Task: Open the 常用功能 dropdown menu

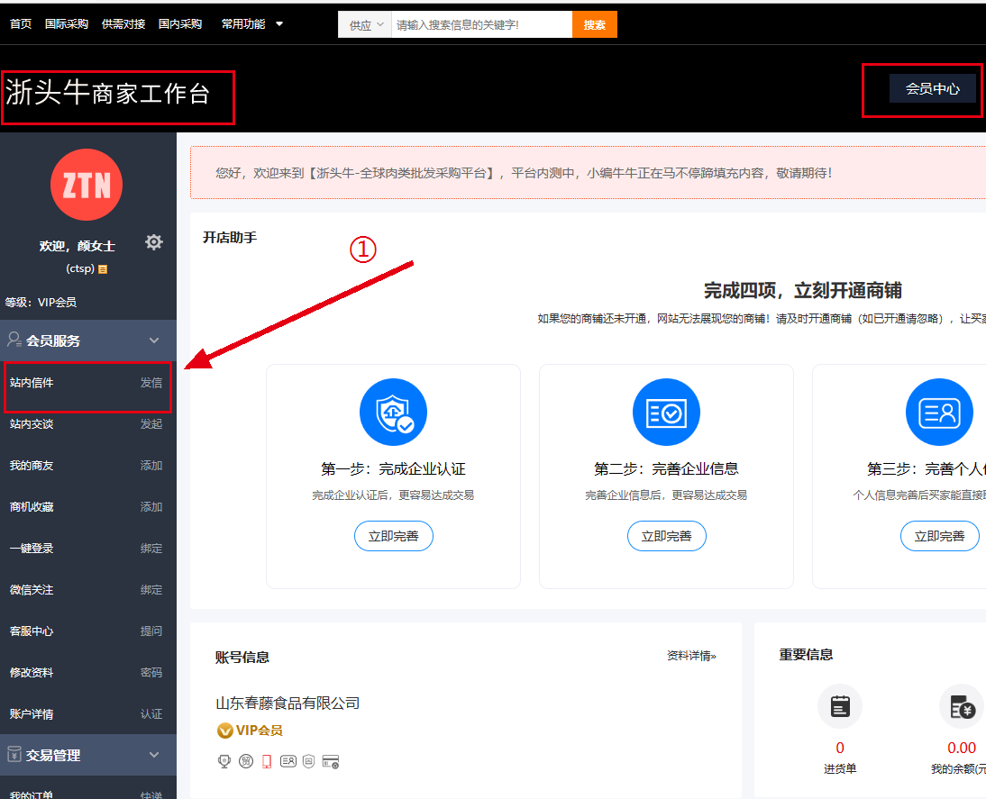Action: coord(252,24)
